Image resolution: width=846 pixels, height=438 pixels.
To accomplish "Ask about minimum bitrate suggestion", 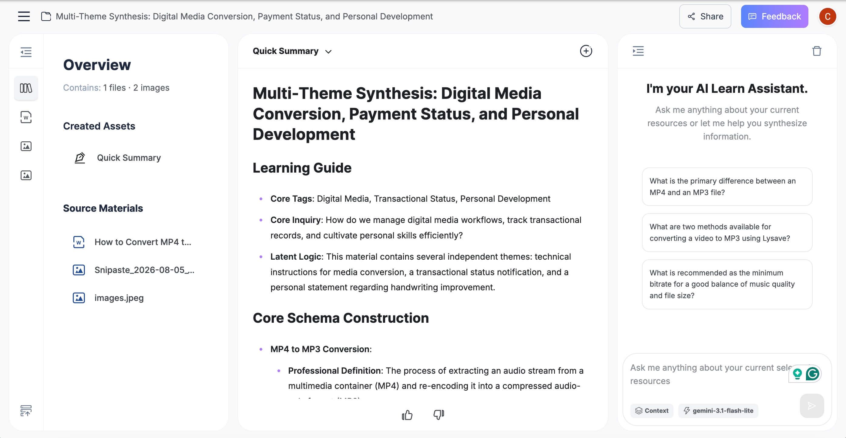I will tap(727, 284).
